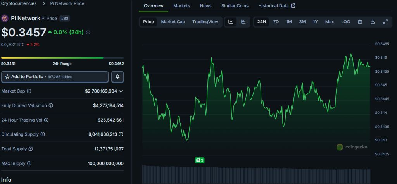
Task: Click the 100,000,000,000 max supply value
Action: click(106, 163)
